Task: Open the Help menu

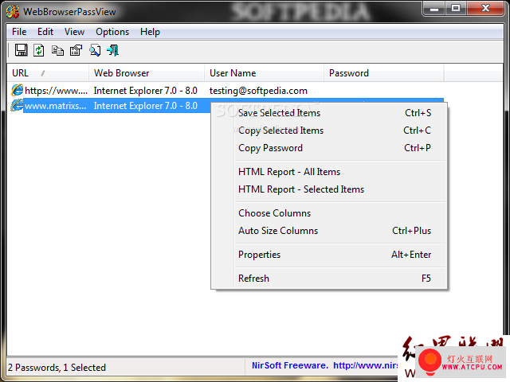Action: 150,32
